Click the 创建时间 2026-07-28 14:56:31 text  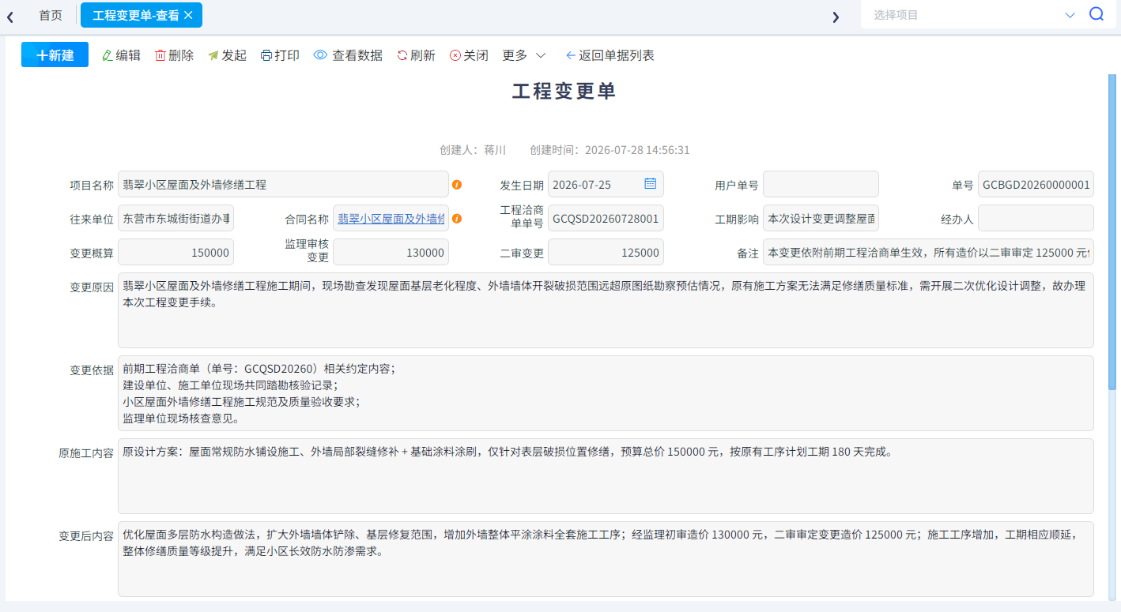coord(610,150)
